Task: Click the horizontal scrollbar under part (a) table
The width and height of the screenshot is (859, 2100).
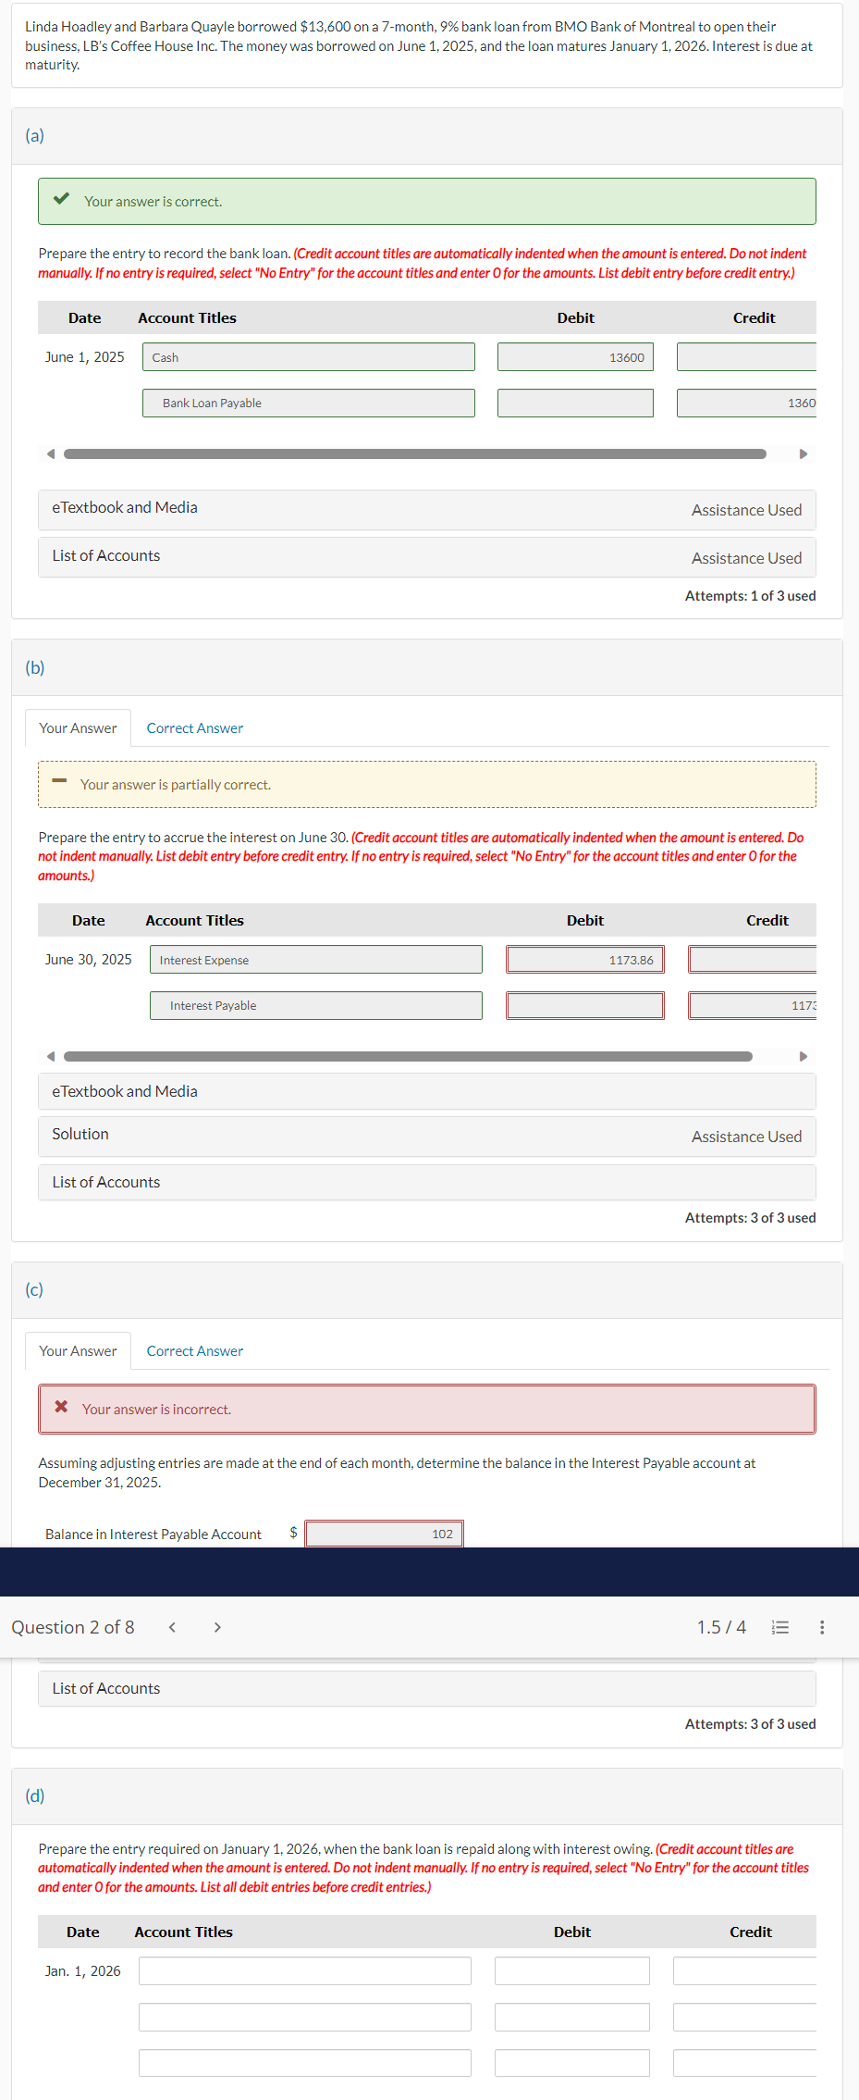Action: (x=414, y=454)
